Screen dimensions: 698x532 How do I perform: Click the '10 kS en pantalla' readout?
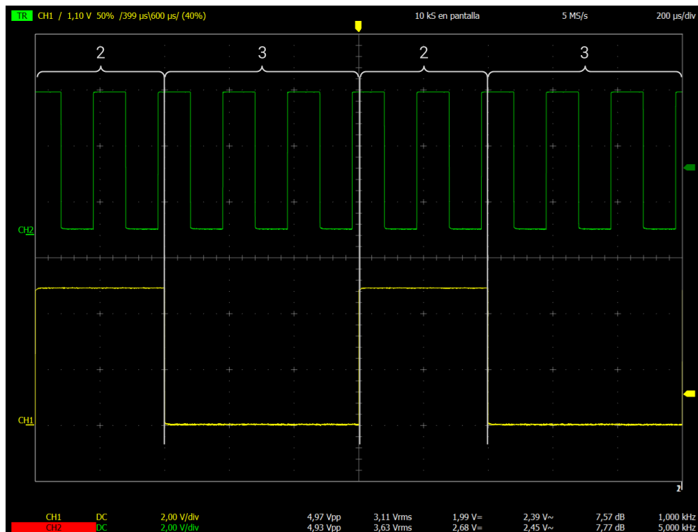[x=447, y=17]
